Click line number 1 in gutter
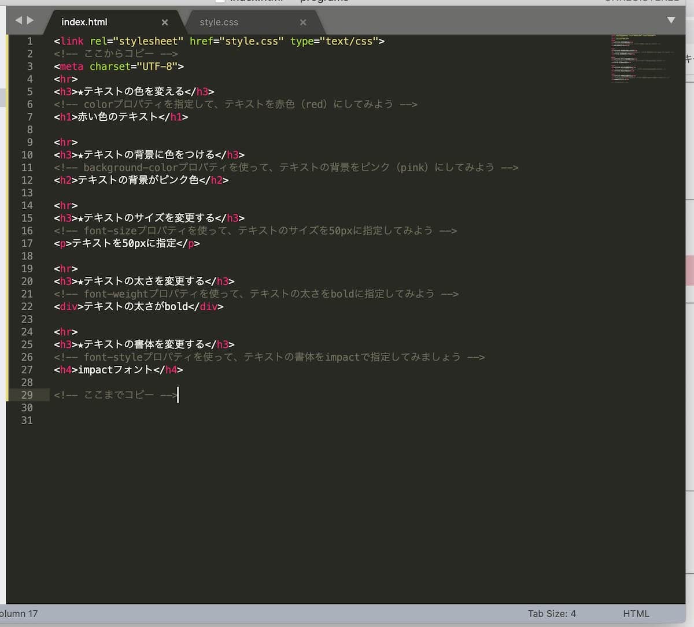 (x=29, y=41)
